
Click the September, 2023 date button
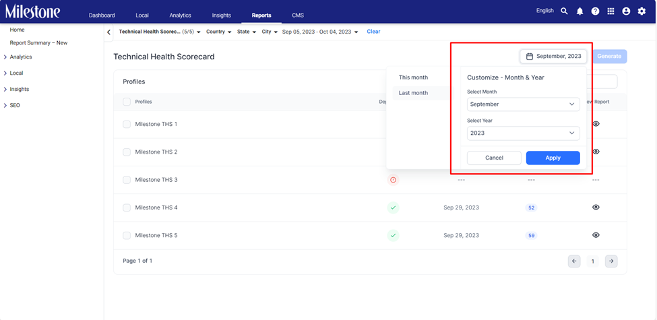click(x=553, y=56)
